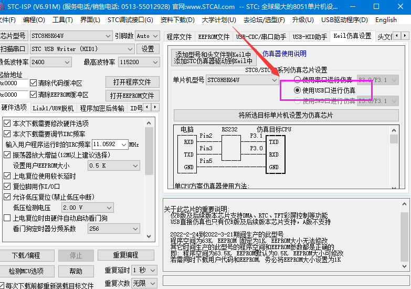Uncheck 本次下载需要修改硬件选项
Image resolution: width=411 pixels, height=289 pixels.
pos(7,123)
